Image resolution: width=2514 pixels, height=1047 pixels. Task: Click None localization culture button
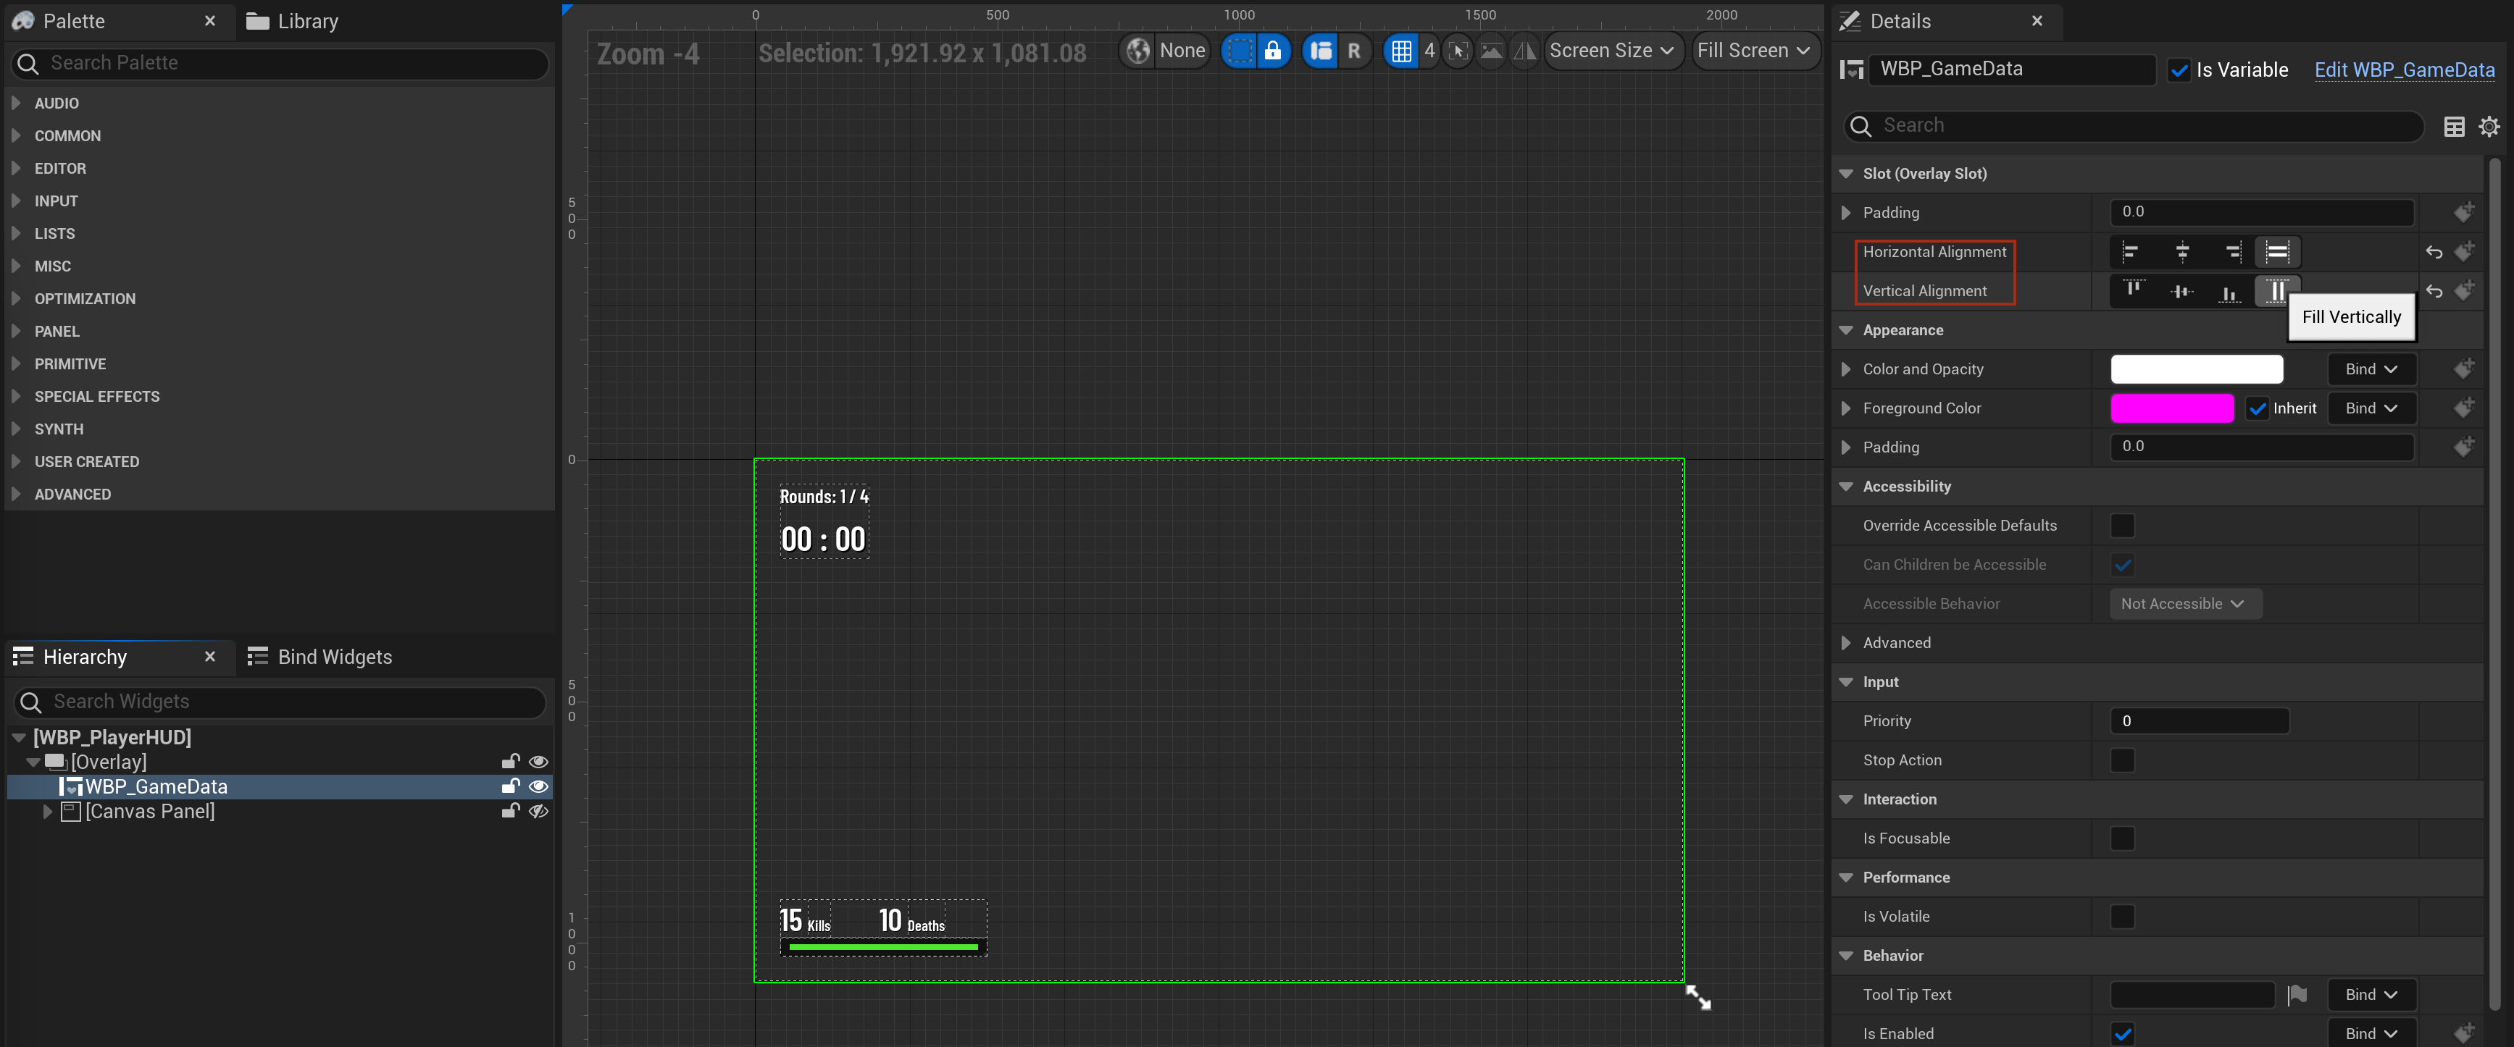[x=1182, y=51]
